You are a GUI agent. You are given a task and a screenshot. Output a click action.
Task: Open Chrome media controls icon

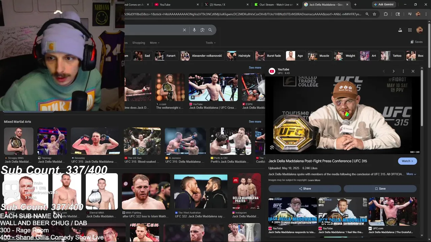(410, 14)
